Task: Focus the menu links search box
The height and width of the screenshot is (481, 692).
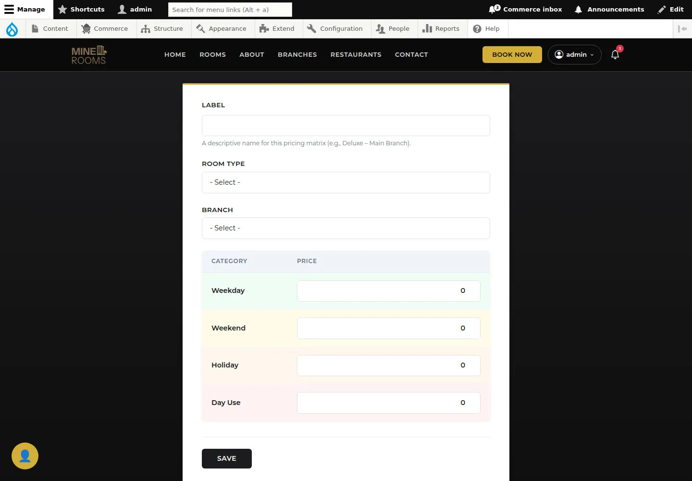Action: [x=230, y=10]
